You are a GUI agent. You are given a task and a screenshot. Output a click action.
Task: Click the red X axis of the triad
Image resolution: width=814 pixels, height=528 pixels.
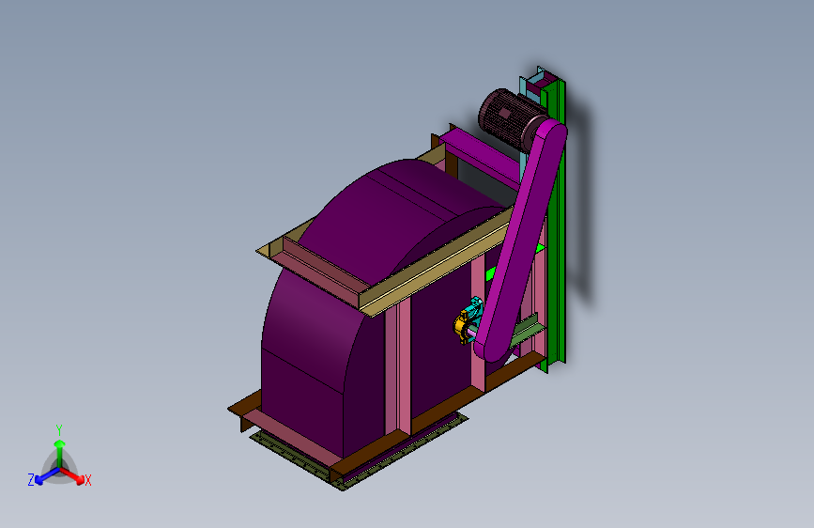click(x=75, y=477)
